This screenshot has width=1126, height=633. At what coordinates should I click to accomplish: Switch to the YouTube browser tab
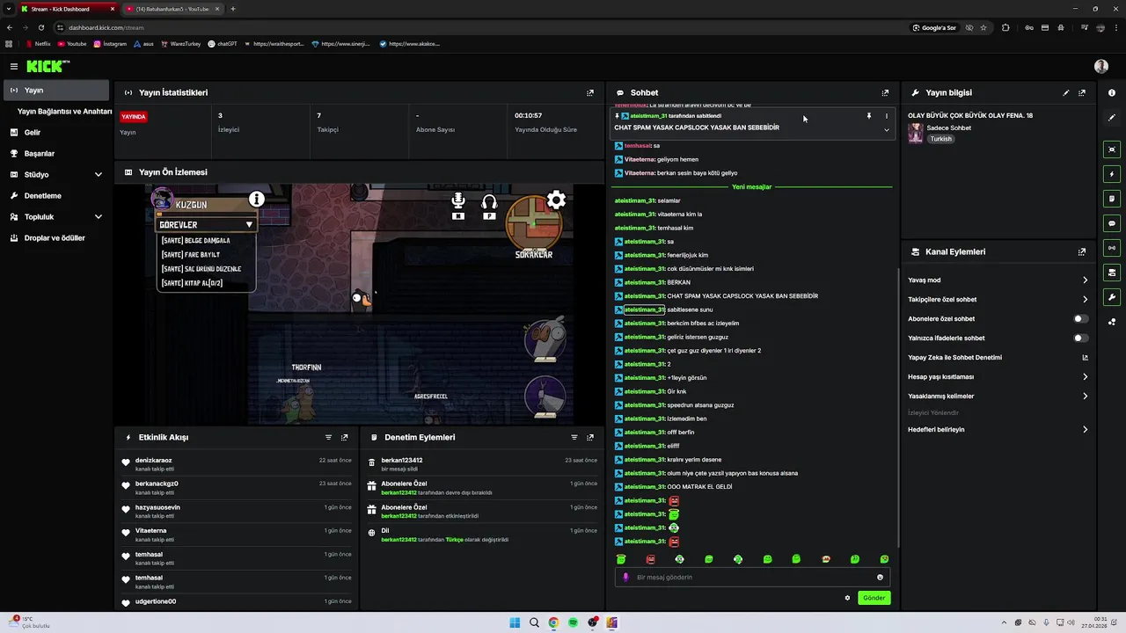click(x=172, y=9)
